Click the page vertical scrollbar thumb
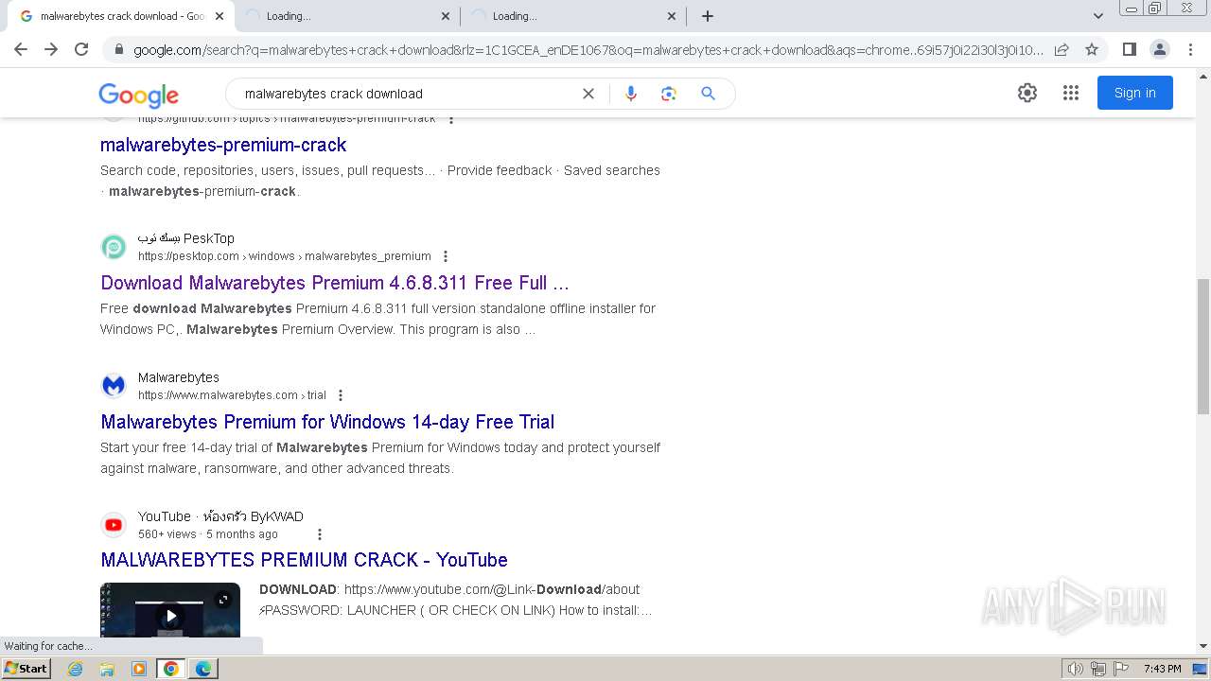 point(1203,346)
